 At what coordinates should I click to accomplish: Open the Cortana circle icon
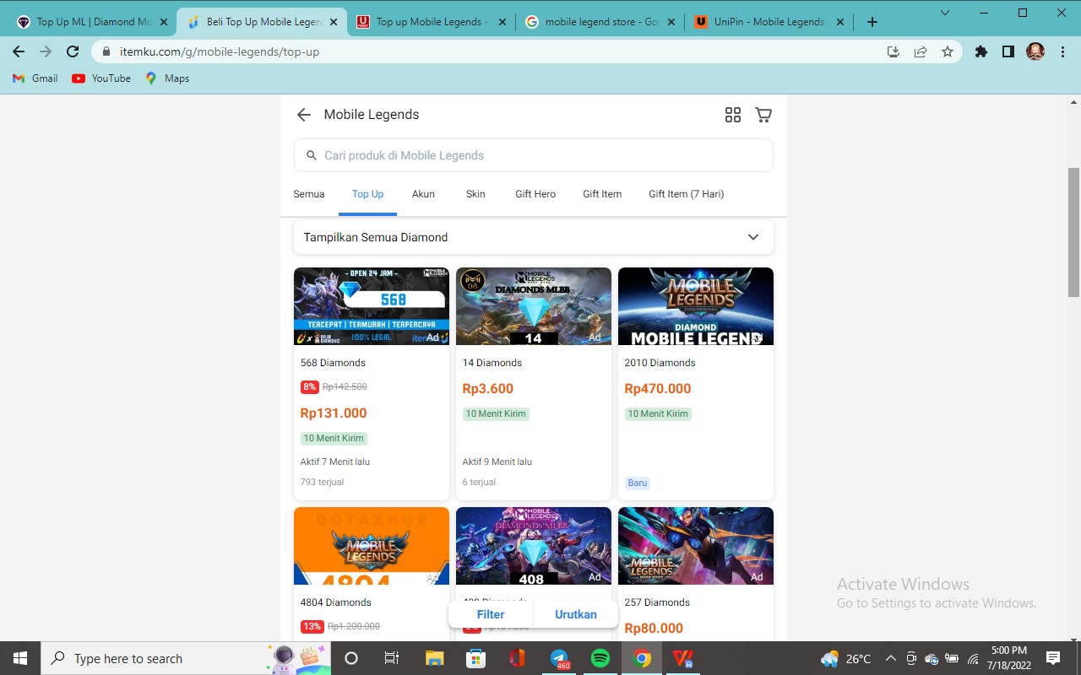[x=351, y=658]
